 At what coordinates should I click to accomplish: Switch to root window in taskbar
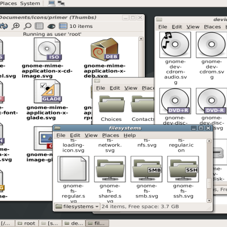(x=27, y=224)
